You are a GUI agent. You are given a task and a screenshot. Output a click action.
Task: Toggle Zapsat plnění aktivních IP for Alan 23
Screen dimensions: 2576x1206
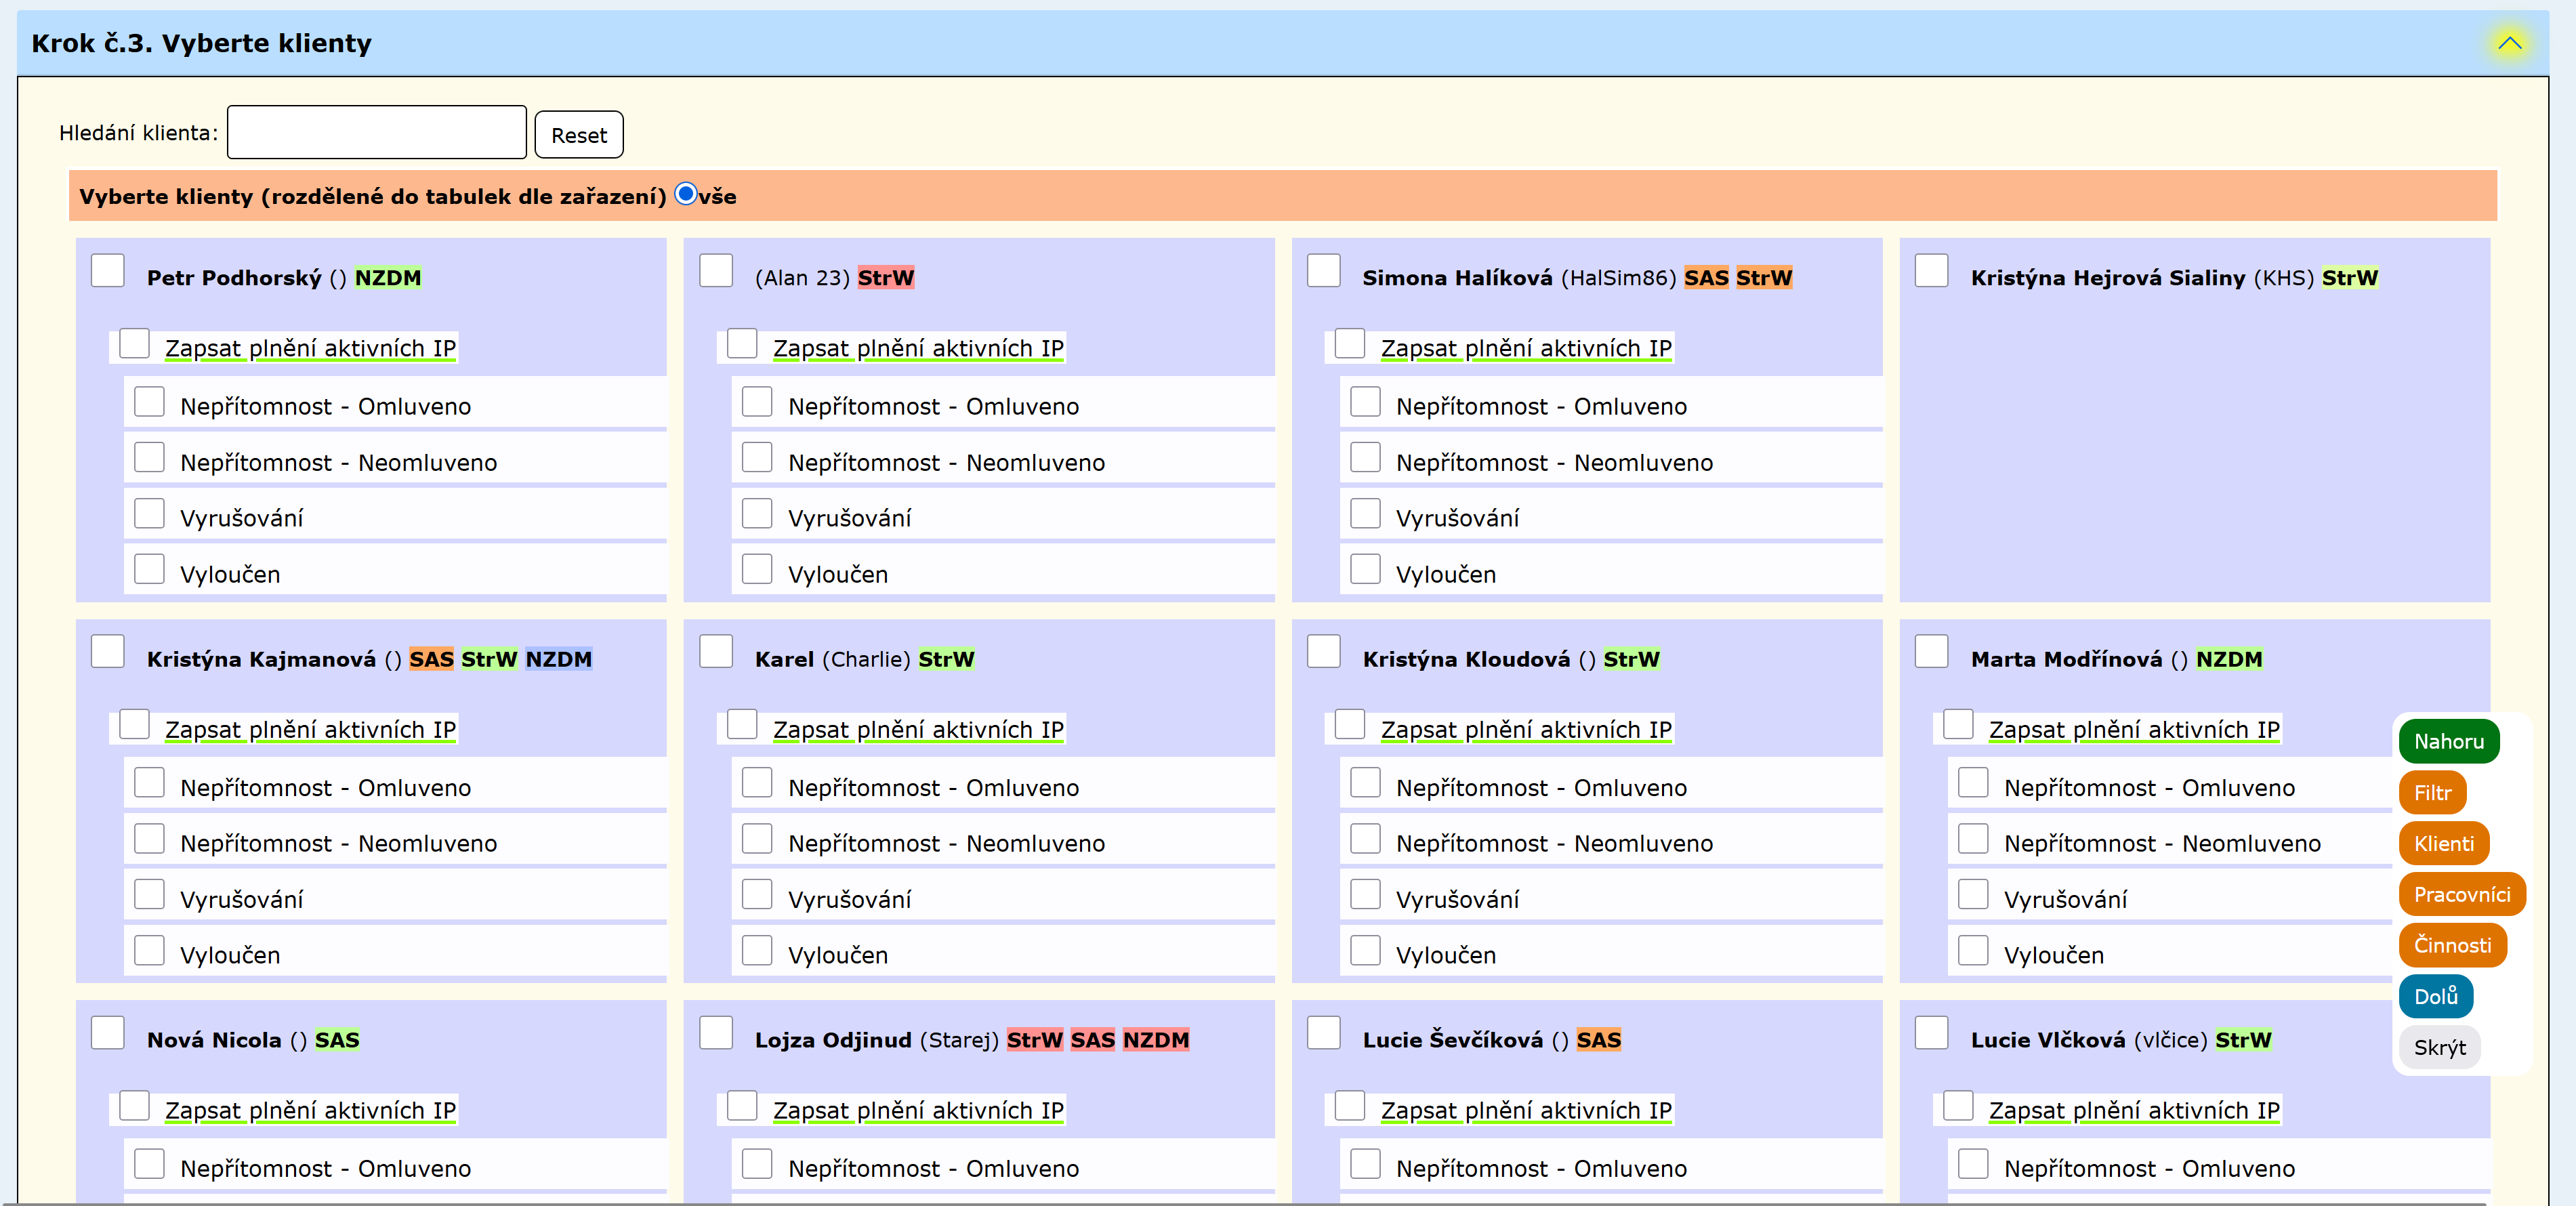point(742,344)
